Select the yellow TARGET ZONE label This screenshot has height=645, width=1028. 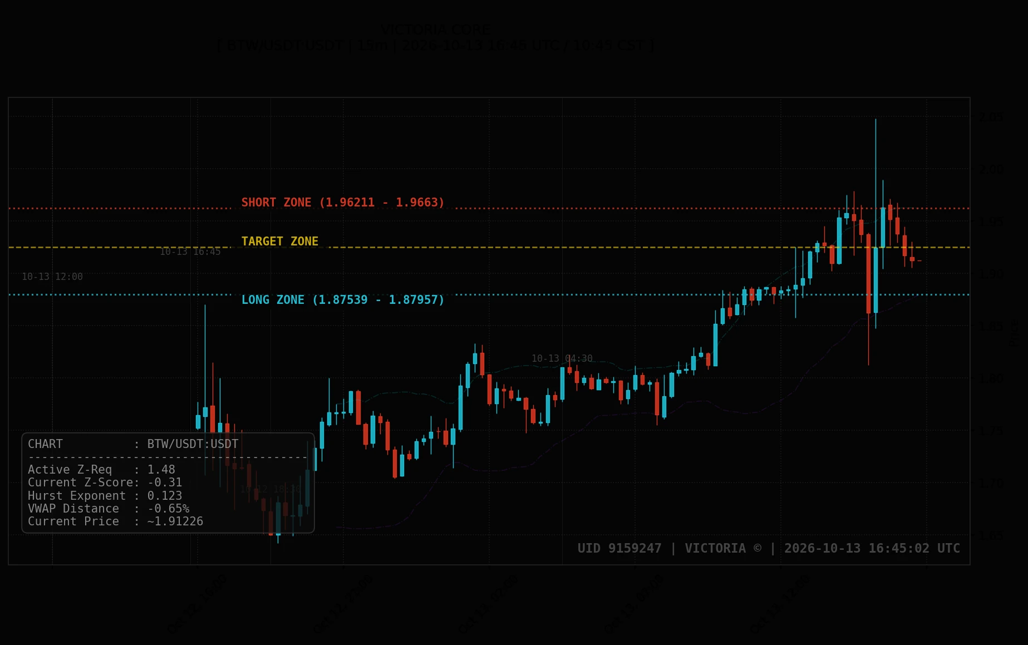(280, 242)
